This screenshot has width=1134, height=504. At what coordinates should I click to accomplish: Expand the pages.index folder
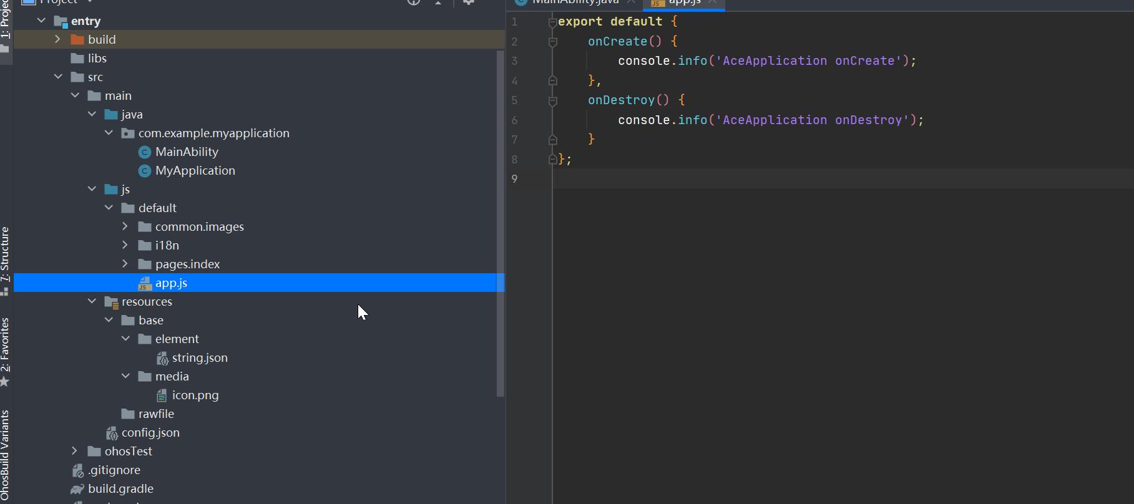(x=125, y=264)
